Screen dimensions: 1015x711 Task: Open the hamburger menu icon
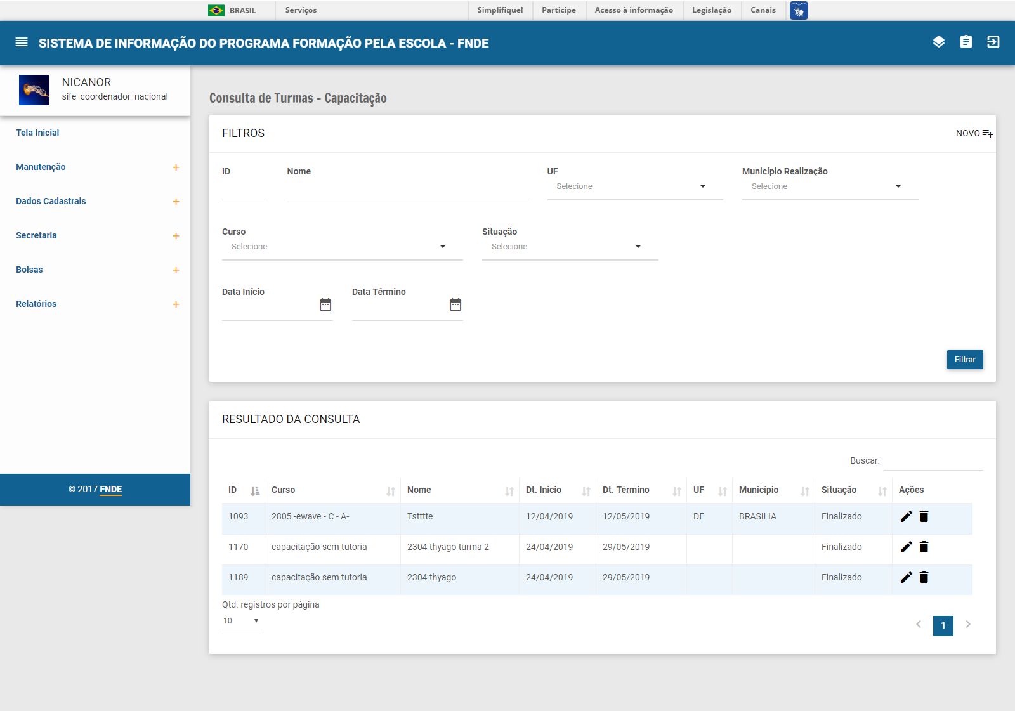22,42
